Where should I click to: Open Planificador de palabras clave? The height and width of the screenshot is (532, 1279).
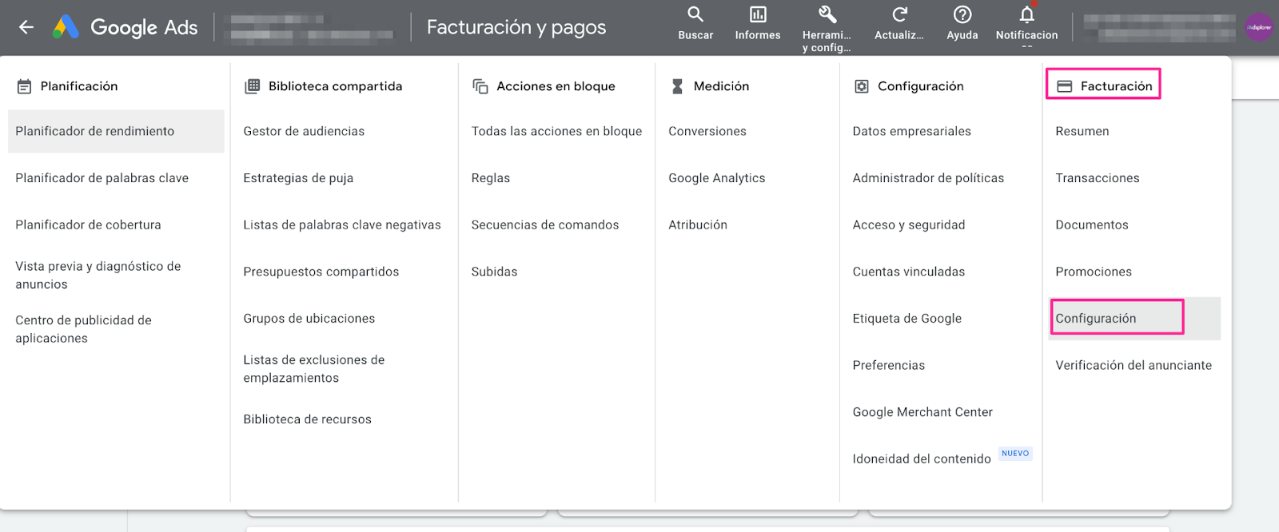click(102, 178)
